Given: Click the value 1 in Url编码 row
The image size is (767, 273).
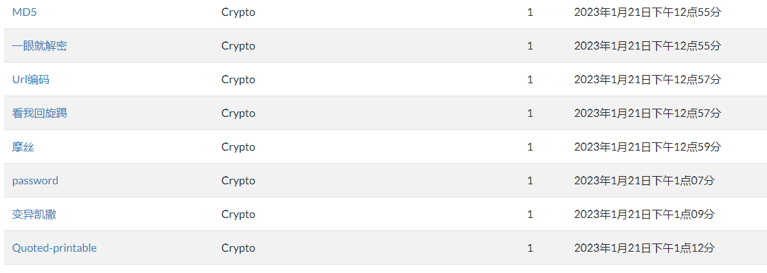Looking at the screenshot, I should [x=531, y=79].
